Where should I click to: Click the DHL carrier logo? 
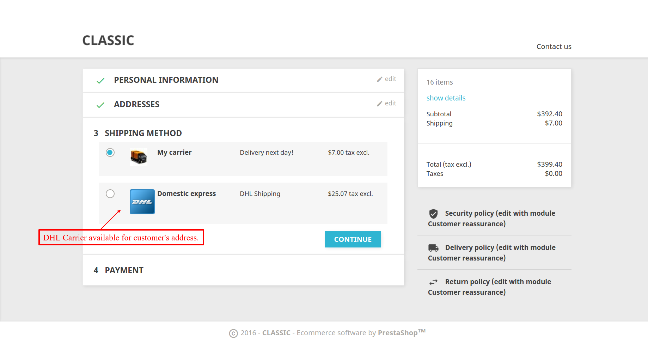(142, 202)
